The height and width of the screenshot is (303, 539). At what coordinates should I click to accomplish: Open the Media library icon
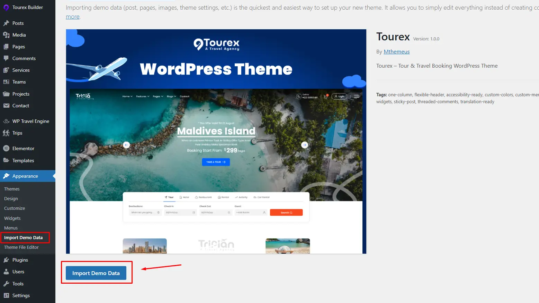click(6, 35)
